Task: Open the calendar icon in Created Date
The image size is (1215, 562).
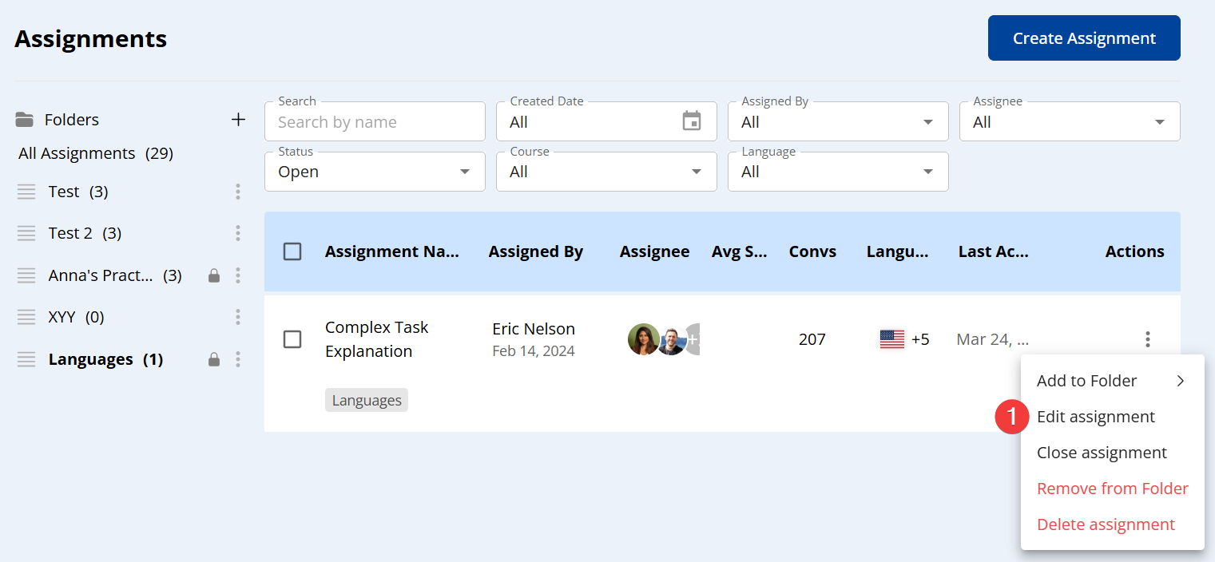Action: tap(691, 121)
